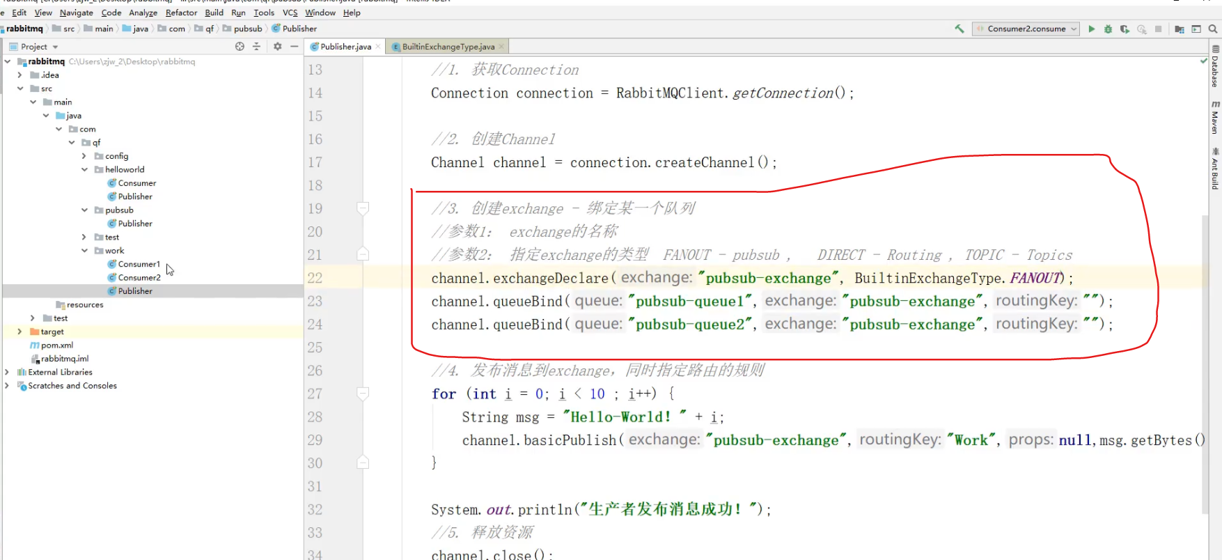The height and width of the screenshot is (560, 1222).
Task: Open the Consumer2.consume run configuration dropdown
Action: 1026,29
